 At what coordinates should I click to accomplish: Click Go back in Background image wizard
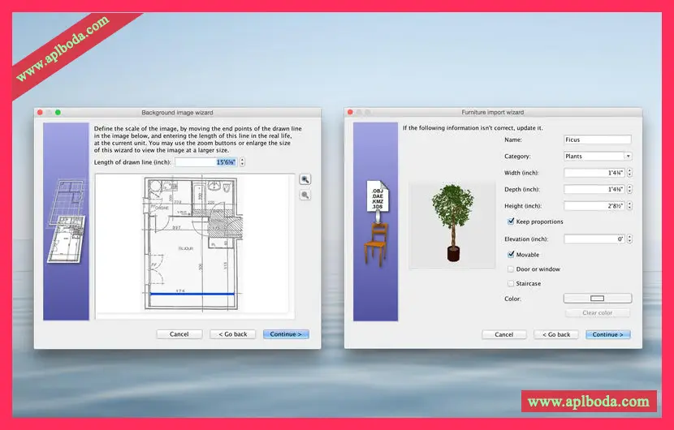(231, 334)
